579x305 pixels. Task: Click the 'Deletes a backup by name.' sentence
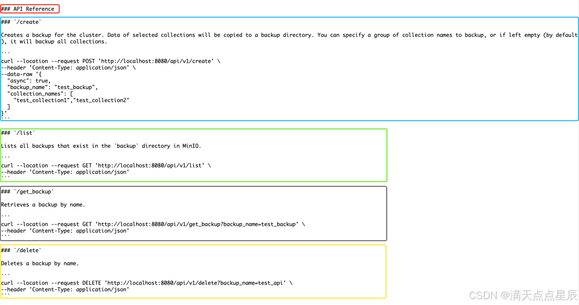click(x=40, y=263)
